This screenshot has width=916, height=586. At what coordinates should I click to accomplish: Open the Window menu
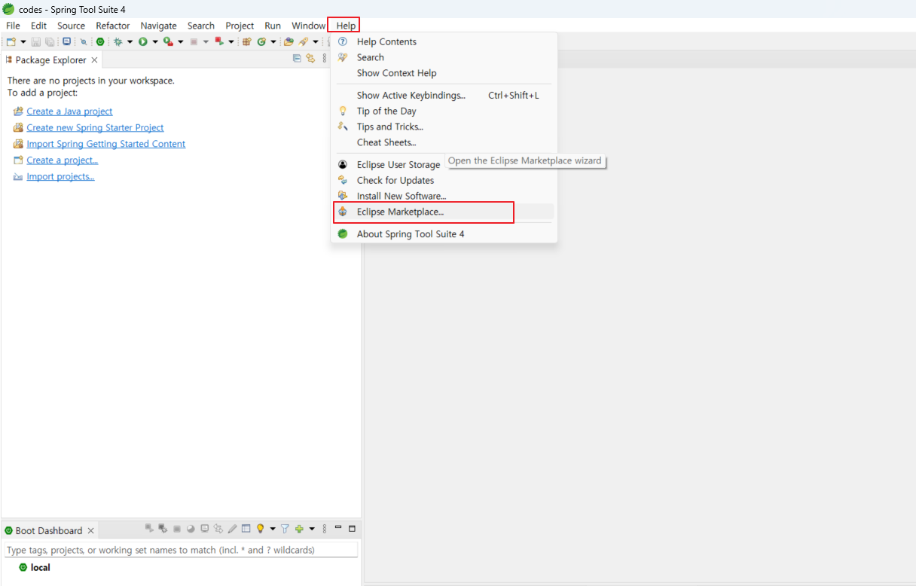308,26
